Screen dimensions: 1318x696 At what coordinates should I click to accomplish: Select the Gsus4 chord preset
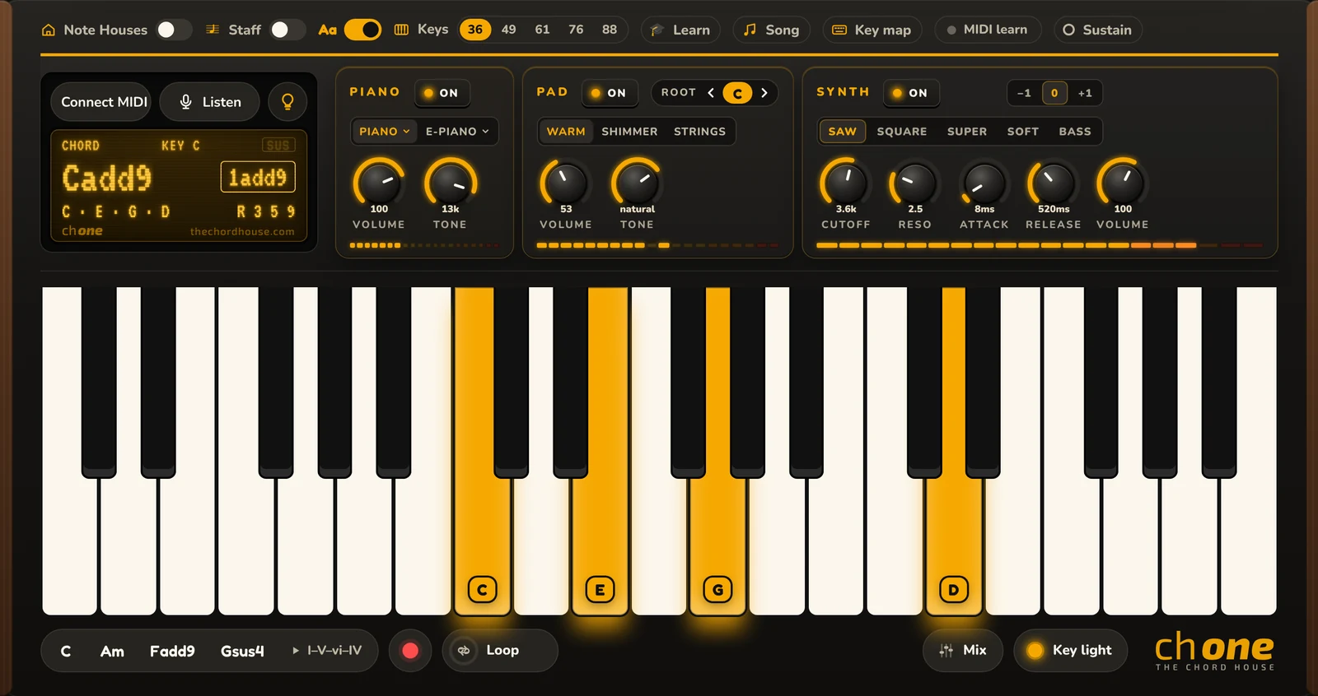(242, 651)
